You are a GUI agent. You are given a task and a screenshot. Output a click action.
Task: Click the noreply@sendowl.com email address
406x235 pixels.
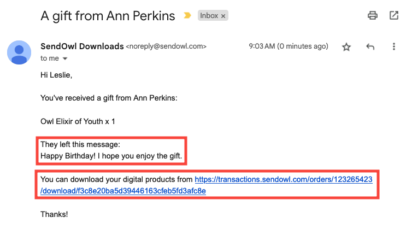(166, 47)
